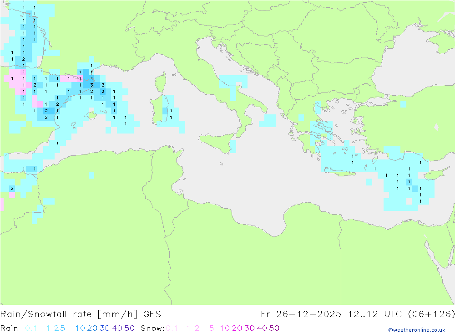The height and width of the screenshot is (334, 455).
Task: Select the date text "Fr 26-12-2025"
Action: [301, 314]
